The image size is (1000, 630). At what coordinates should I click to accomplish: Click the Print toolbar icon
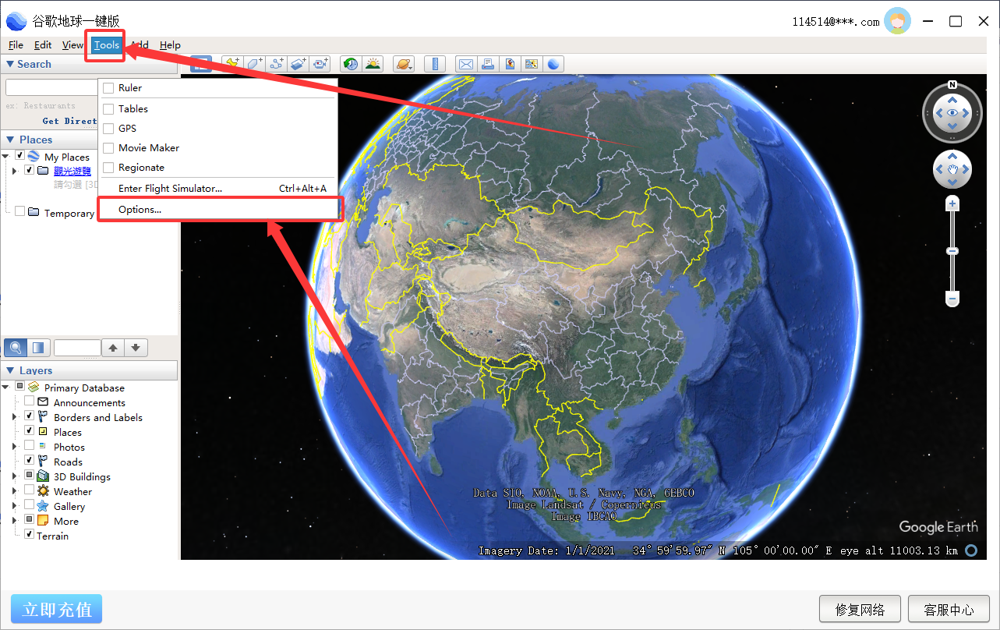click(488, 64)
